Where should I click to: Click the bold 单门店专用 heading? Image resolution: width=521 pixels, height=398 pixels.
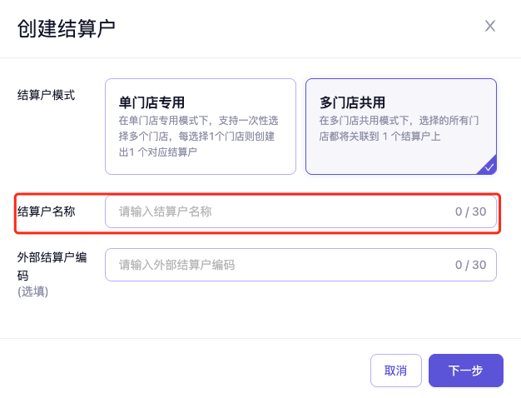tap(151, 102)
